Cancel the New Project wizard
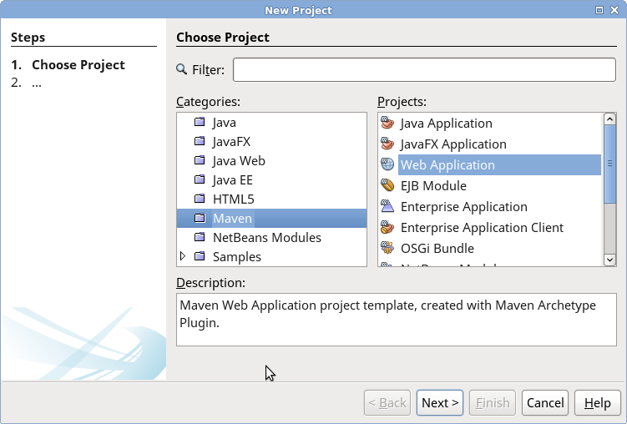The image size is (627, 424). tap(545, 403)
